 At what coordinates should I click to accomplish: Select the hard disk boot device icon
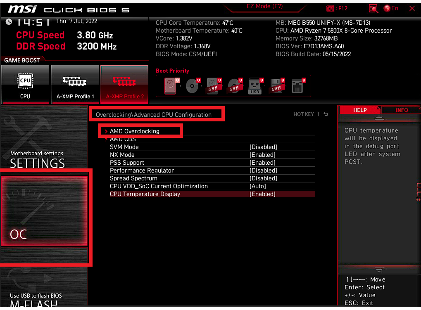tap(171, 86)
